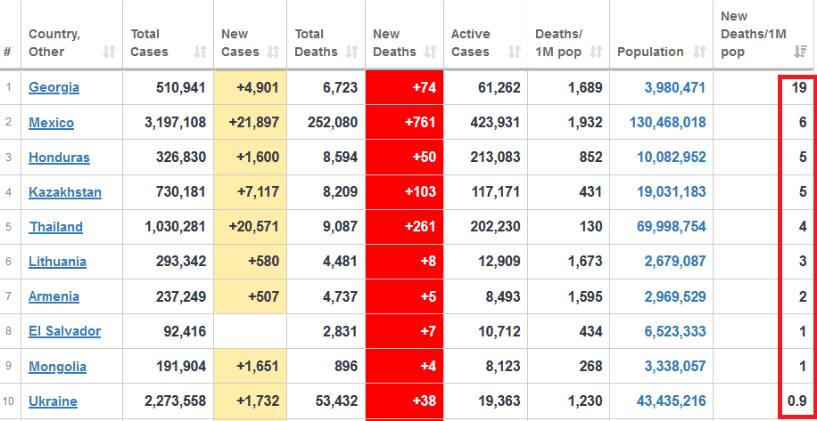Open Mexico country page link
817x421 pixels.
pos(51,123)
